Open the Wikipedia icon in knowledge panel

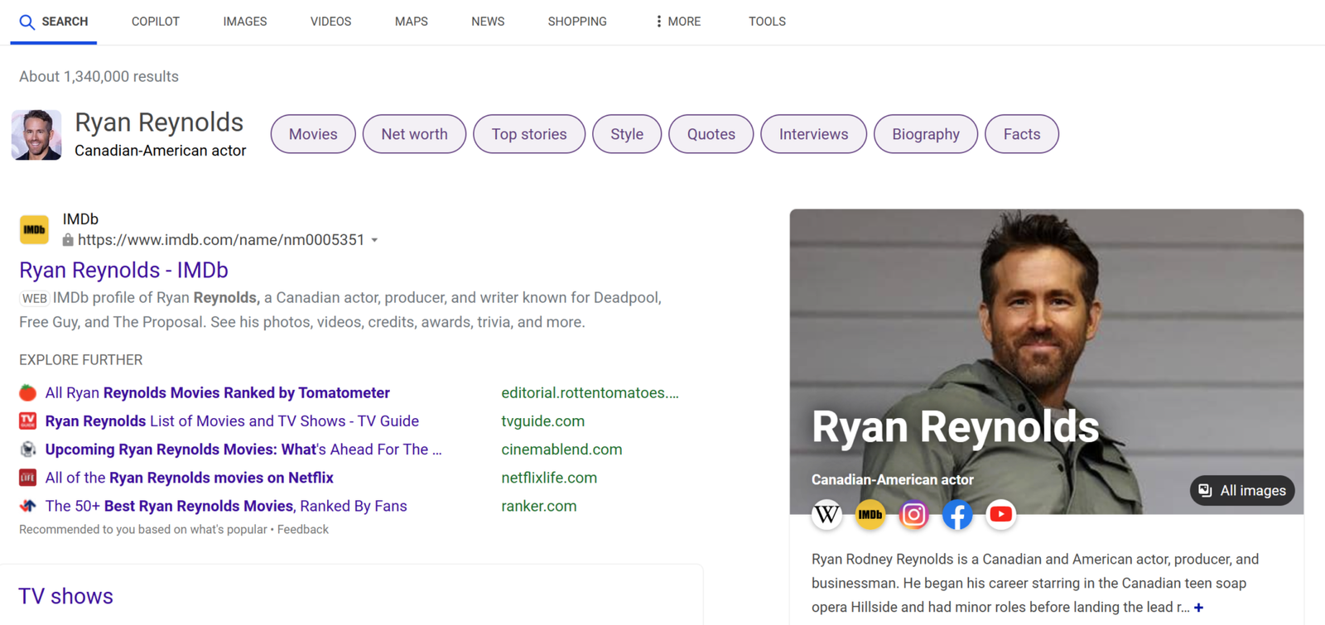(826, 515)
